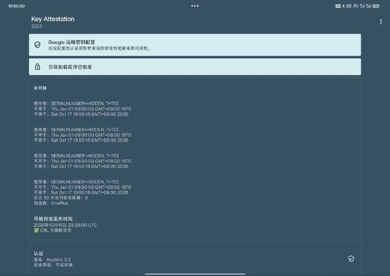Open the Google 远程密钥配置 card
The image size is (390, 276).
195,45
